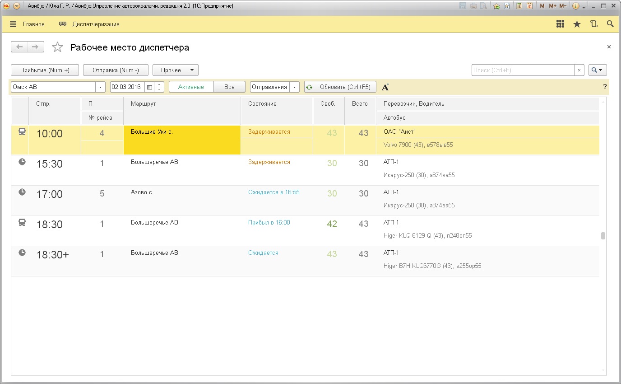Add page to favorites with star outline
Viewport: 621px width, 384px height.
[57, 47]
